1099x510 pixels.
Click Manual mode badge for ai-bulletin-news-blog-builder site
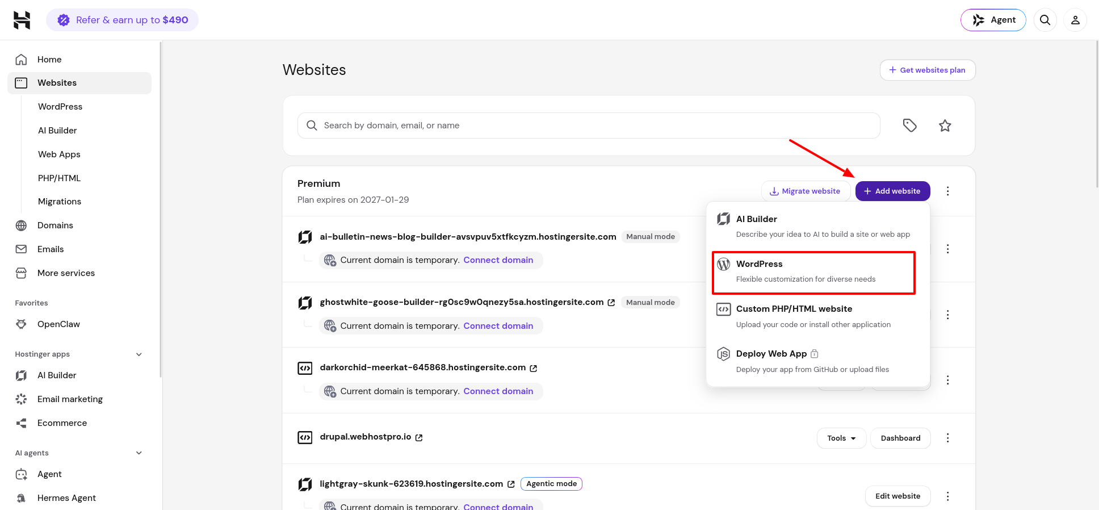click(x=651, y=237)
